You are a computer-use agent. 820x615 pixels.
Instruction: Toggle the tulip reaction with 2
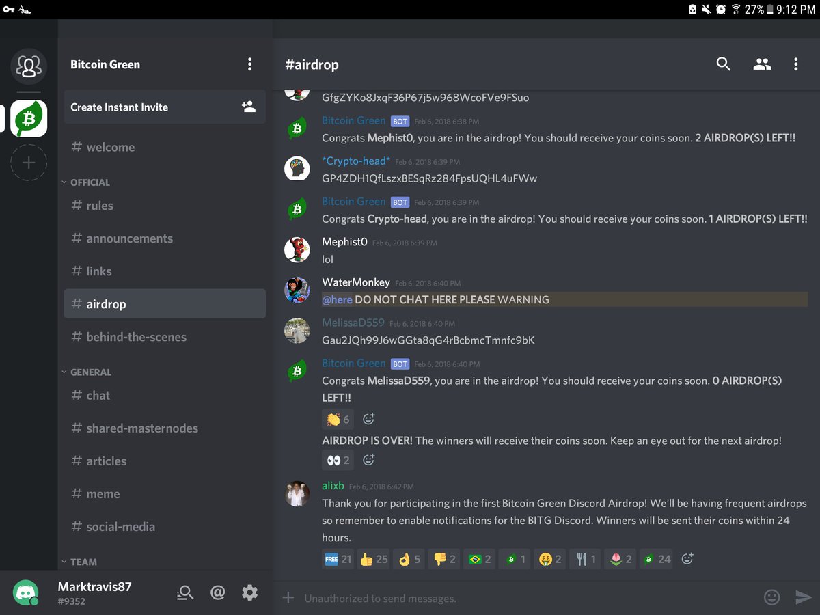pyautogui.click(x=620, y=559)
